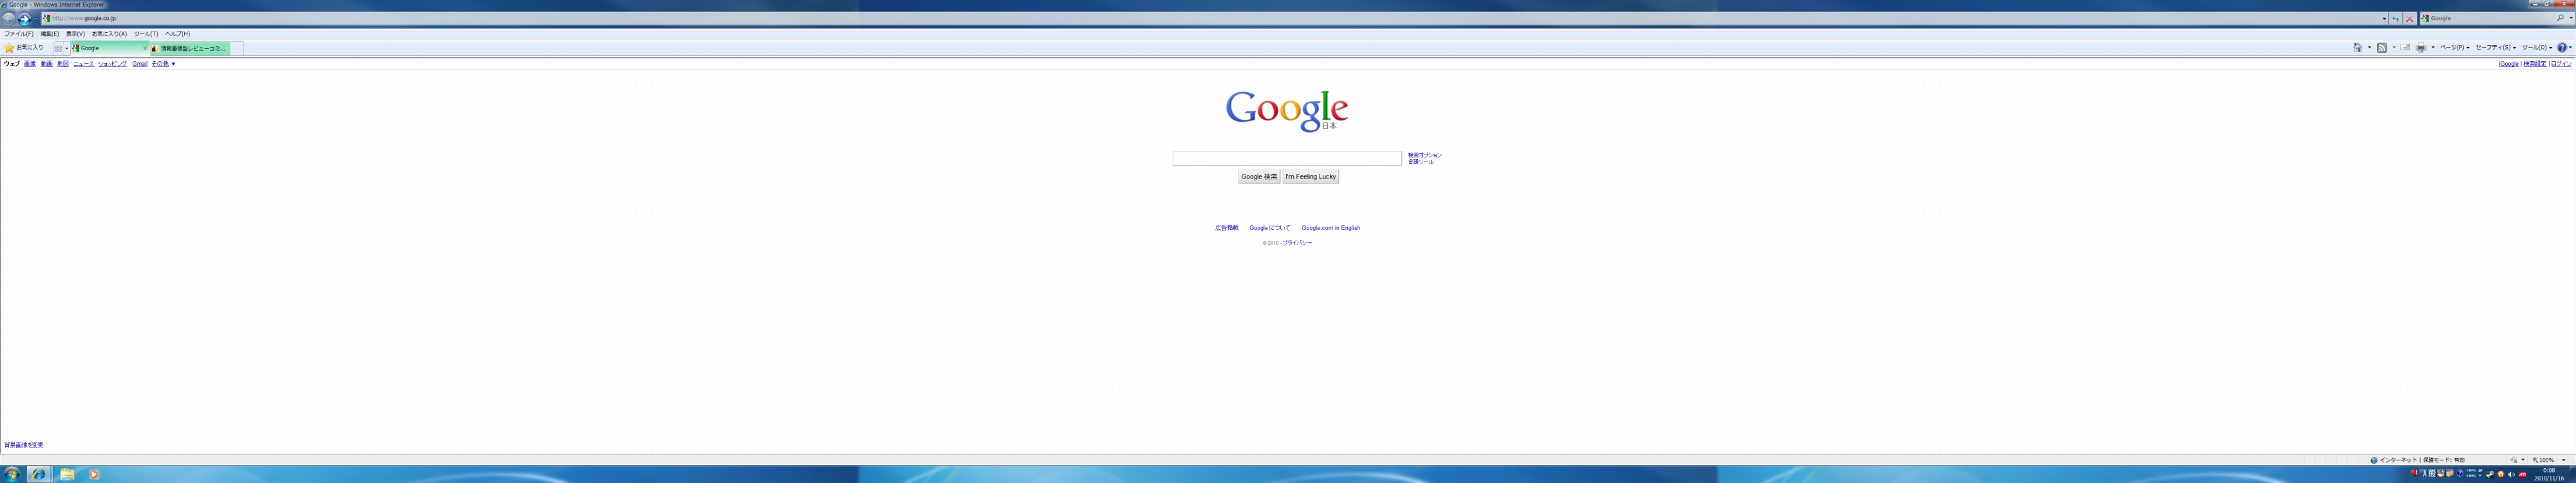This screenshot has height=483, width=2576.
Task: Click the browser Back arrow button
Action: click(x=9, y=18)
